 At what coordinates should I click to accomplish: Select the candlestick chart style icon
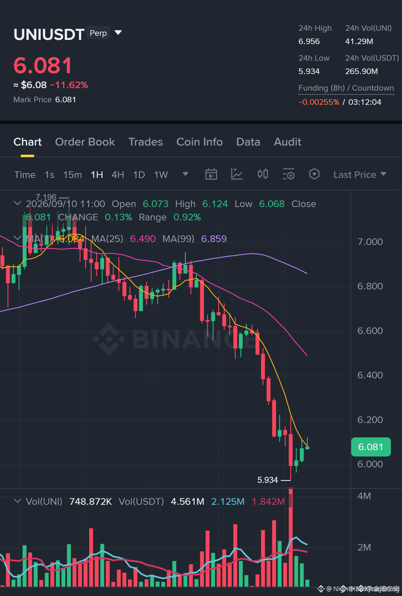[263, 174]
